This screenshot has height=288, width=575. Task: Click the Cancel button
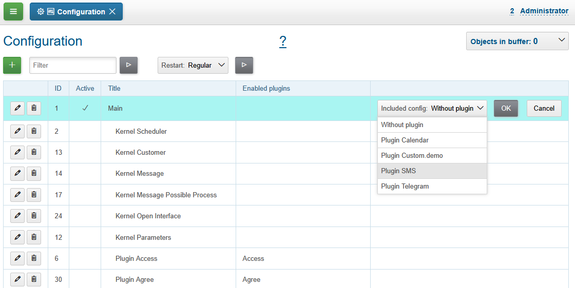click(544, 108)
